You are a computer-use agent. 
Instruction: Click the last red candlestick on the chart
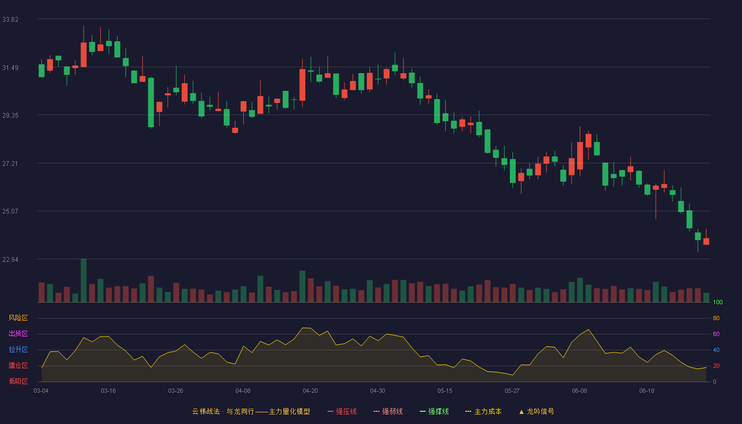point(706,241)
